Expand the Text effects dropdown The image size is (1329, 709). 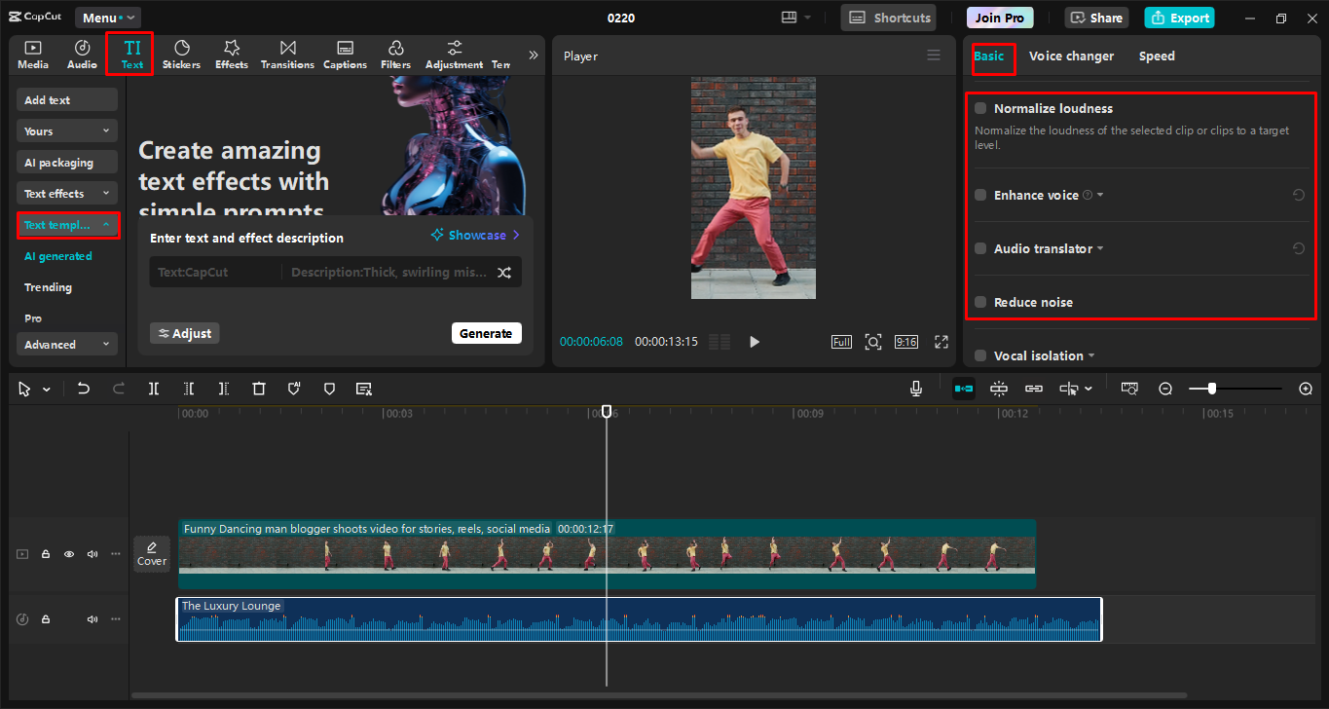tap(67, 194)
